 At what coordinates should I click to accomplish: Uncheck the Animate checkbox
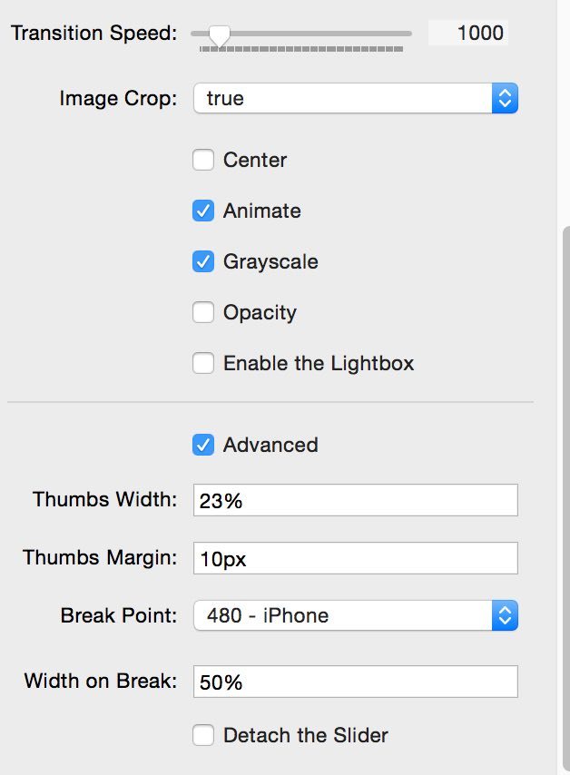[203, 211]
